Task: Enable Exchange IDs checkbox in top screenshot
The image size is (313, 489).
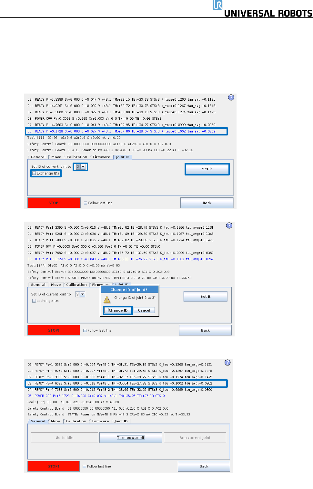Action: (x=34, y=173)
